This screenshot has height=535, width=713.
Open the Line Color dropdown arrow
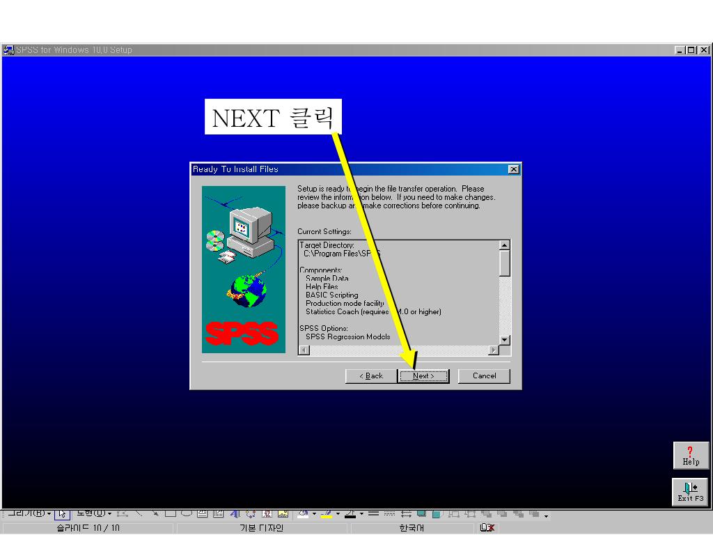[338, 514]
